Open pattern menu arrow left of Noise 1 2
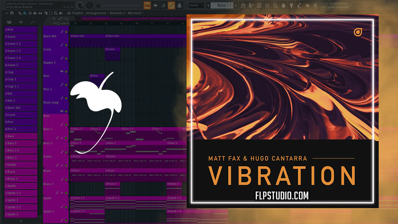This screenshot has width=398, height=224. pyautogui.click(x=208, y=5)
